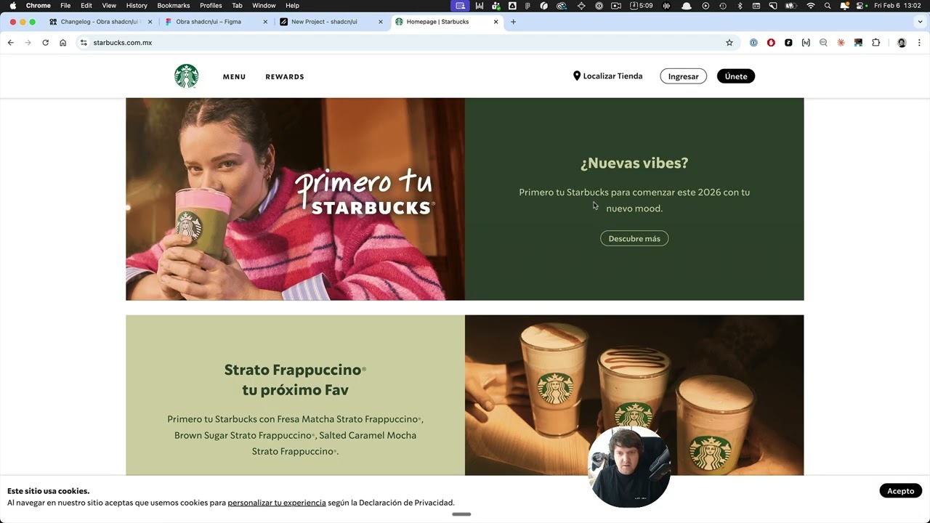Open the Chrome extensions puzzle icon
This screenshot has width=930, height=523.
click(x=876, y=43)
